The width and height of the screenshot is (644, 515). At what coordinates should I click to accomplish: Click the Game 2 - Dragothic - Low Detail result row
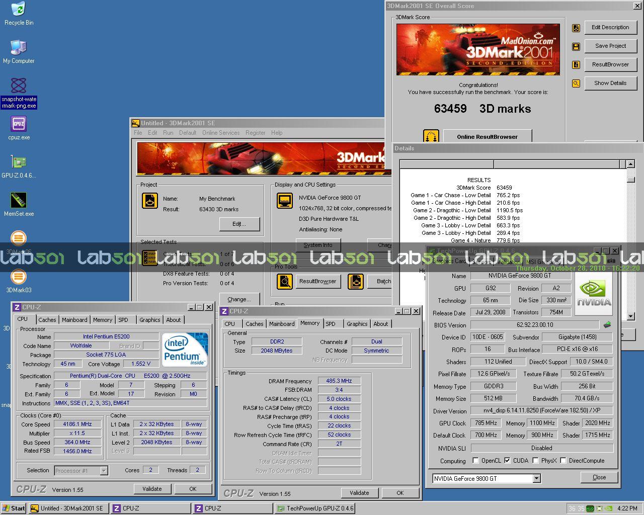468,210
